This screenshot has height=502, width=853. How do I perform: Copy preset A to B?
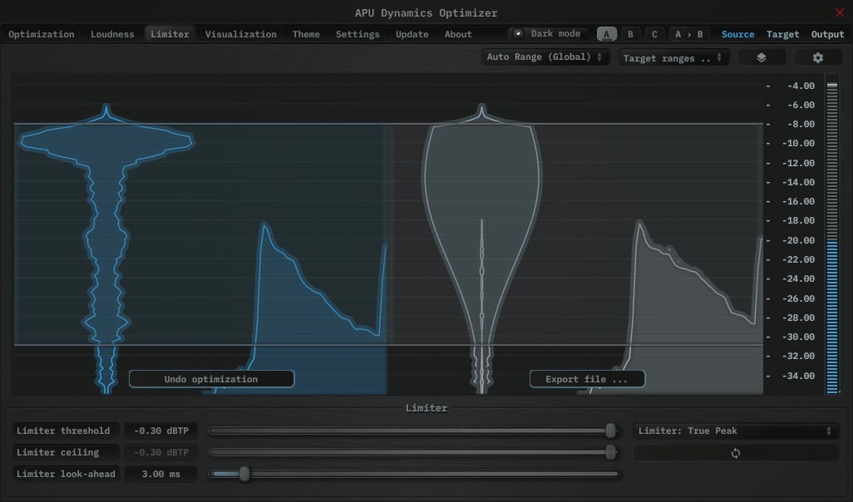[x=688, y=34]
